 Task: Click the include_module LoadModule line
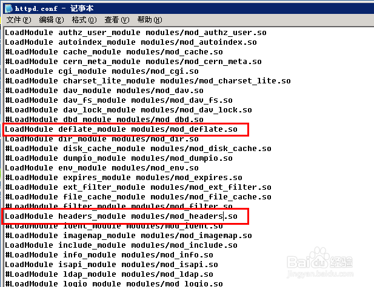(x=121, y=245)
